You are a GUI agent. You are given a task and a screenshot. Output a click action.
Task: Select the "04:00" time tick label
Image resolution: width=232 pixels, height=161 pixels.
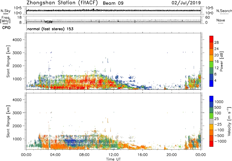pos(55,155)
